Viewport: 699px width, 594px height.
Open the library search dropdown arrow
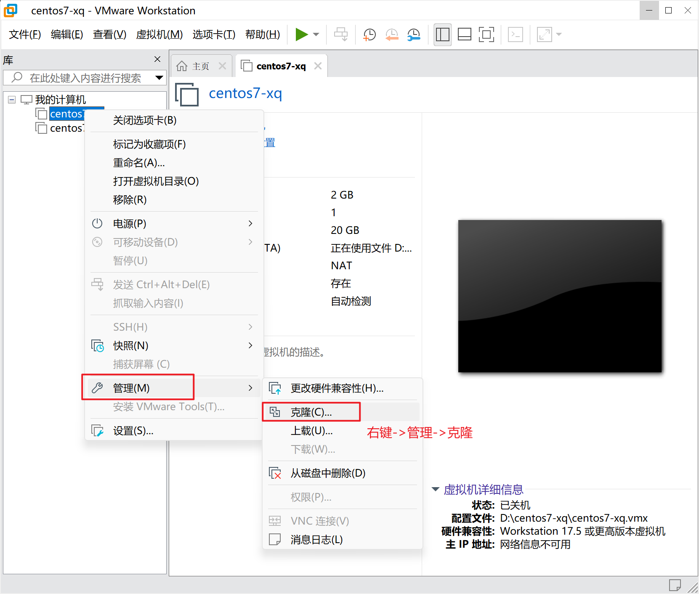coord(159,78)
